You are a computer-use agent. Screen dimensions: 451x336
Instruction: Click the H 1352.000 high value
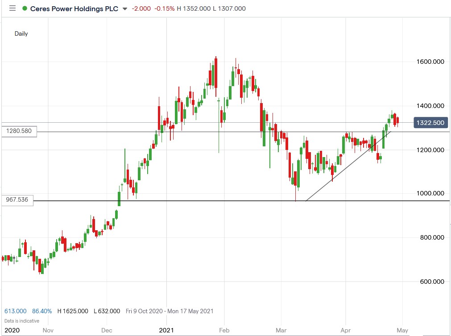194,8
